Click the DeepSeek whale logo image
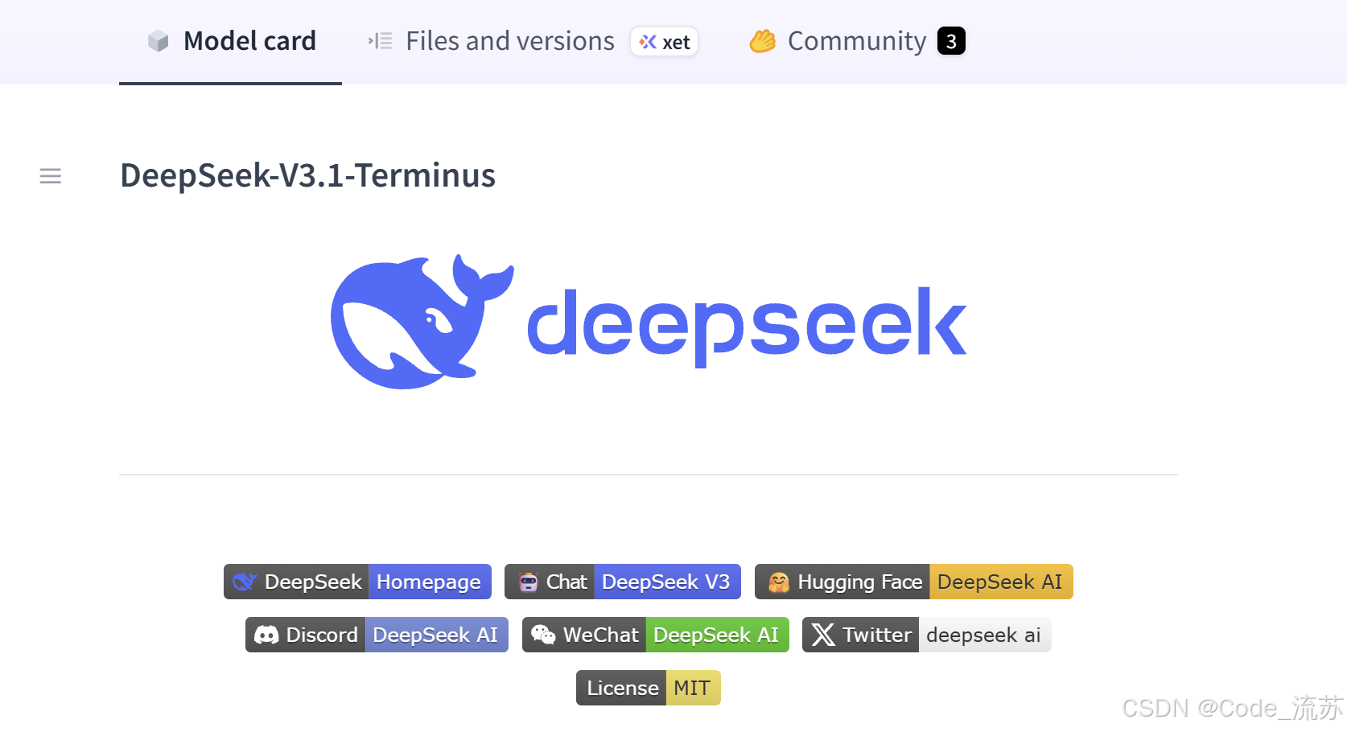 pos(649,323)
